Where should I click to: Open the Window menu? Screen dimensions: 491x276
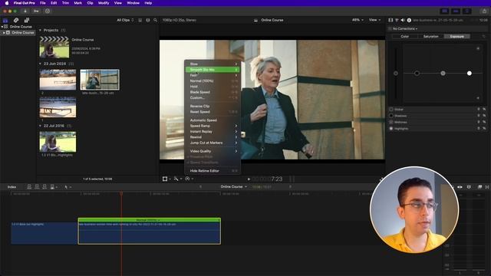[133, 3]
